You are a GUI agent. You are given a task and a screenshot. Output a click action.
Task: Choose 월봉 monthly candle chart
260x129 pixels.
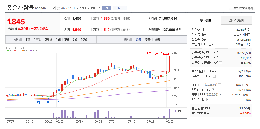click(x=157, y=39)
